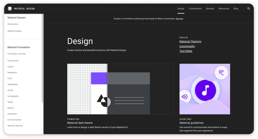Select Interaction in the sidebar
The height and width of the screenshot is (139, 258).
point(12,114)
